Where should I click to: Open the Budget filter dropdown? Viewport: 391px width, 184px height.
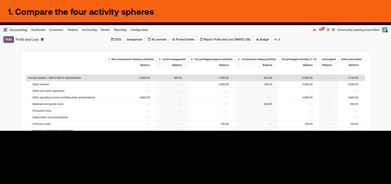pos(263,40)
